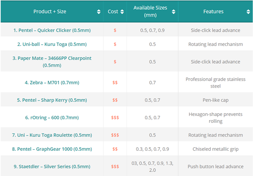253x176 pixels.
Task: Click 'Side-click lead advance' in Paper Mate row
Action: (215, 62)
